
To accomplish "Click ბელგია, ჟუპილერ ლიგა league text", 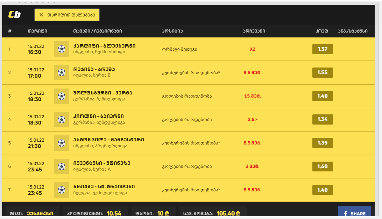I will (x=100, y=193).
